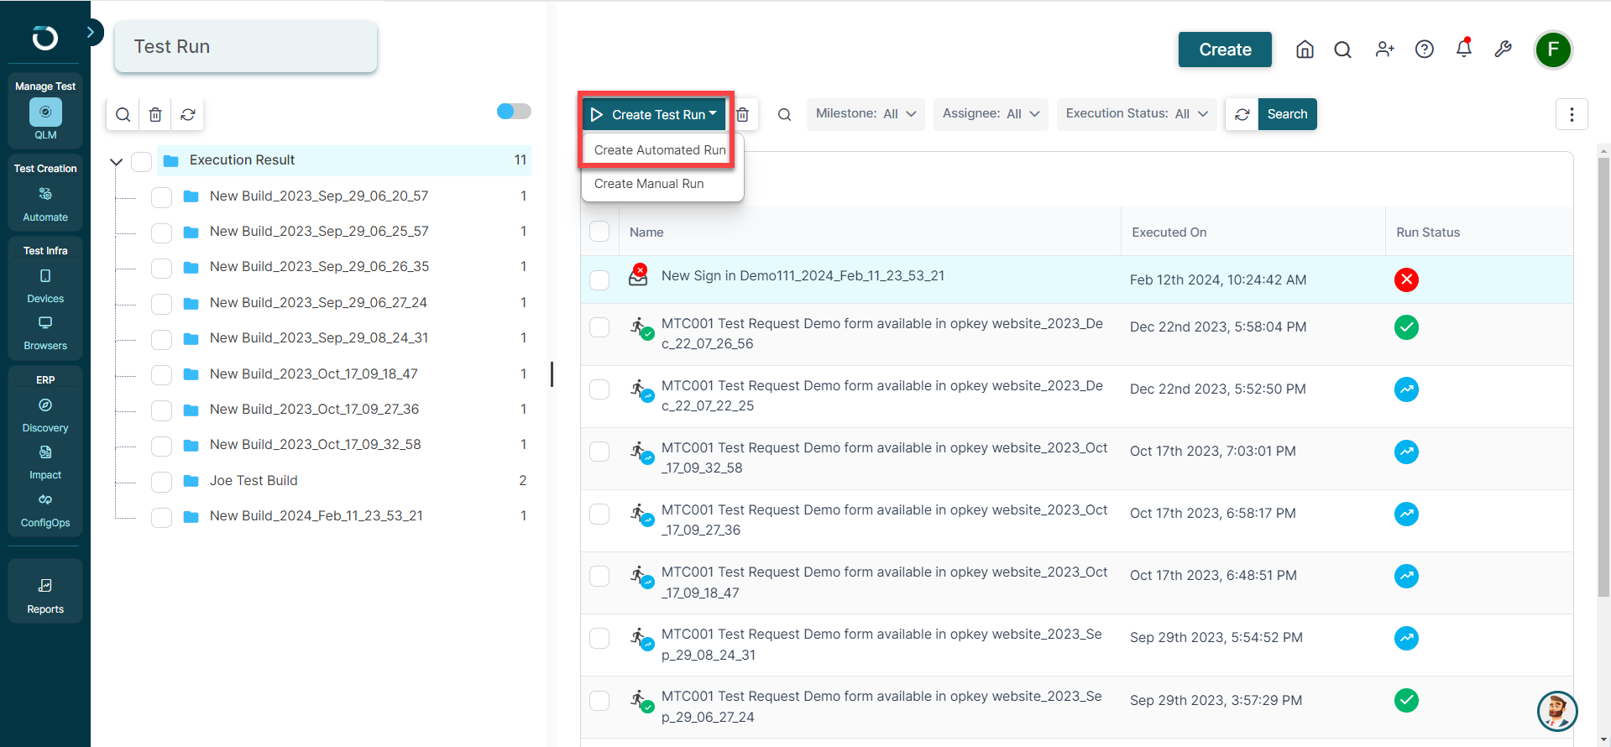Click the splitter handle between panels
The width and height of the screenshot is (1611, 747).
pos(552,374)
